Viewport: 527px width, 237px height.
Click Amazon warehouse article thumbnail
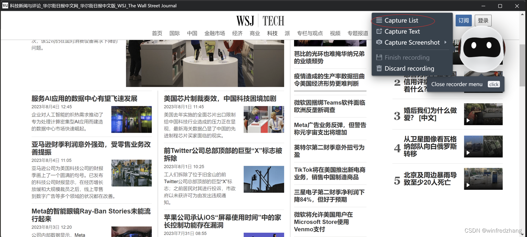point(132,173)
